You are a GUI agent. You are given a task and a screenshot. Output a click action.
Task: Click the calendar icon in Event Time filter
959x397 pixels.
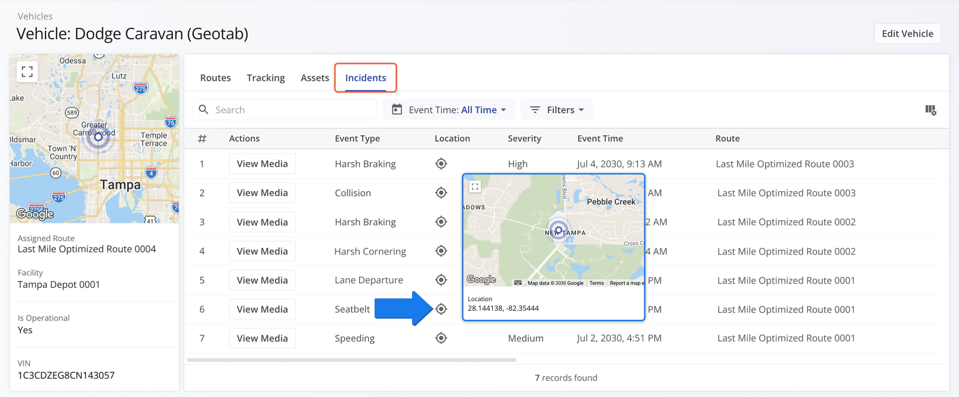click(x=397, y=110)
